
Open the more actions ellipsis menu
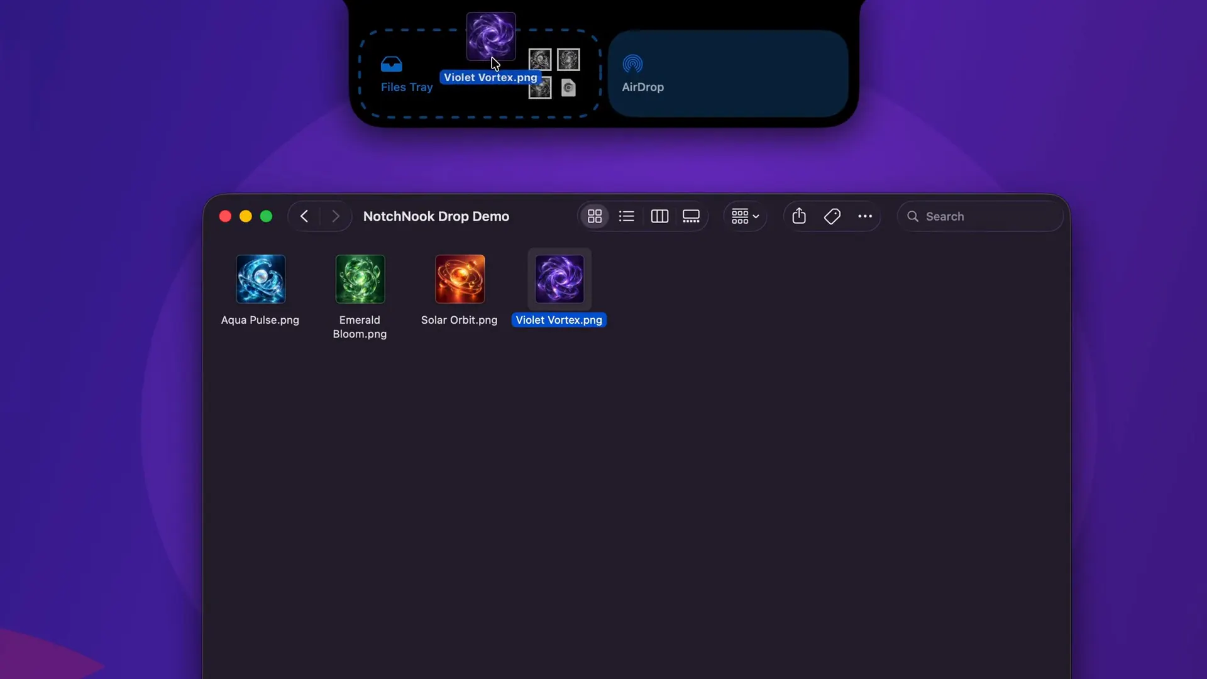point(865,216)
